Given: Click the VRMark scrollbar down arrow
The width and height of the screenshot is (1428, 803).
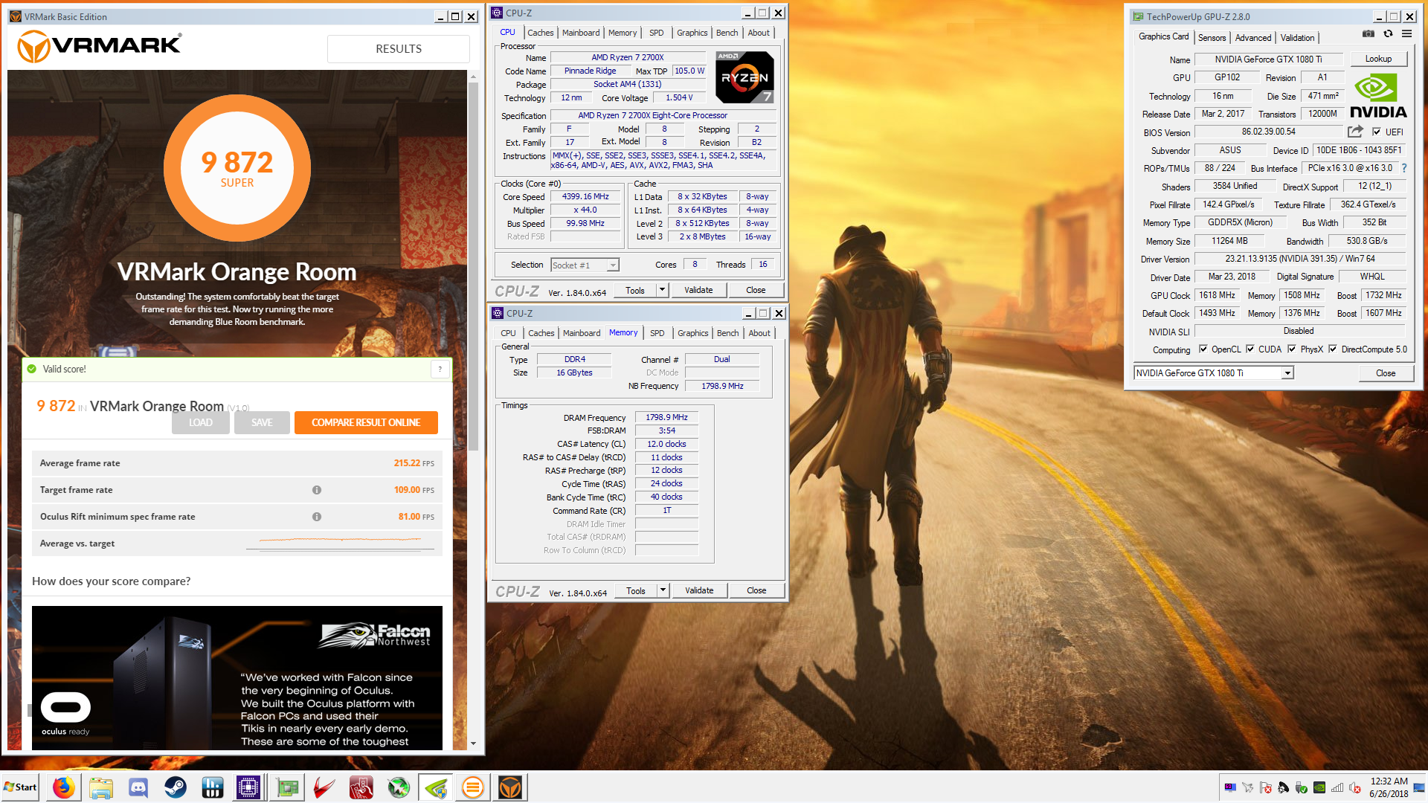Looking at the screenshot, I should coord(473,744).
